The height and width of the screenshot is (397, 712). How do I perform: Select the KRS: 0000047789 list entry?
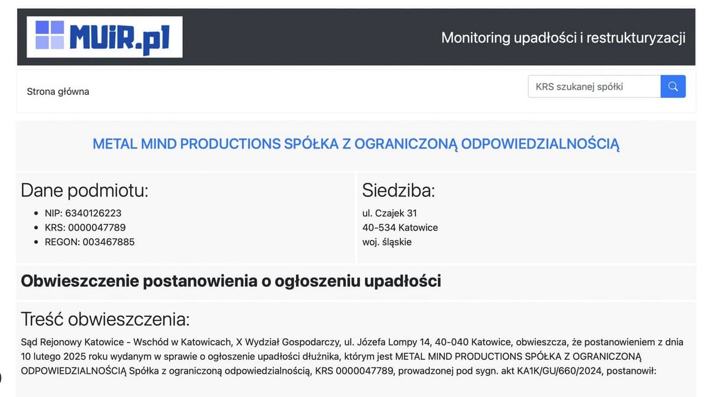click(x=85, y=227)
